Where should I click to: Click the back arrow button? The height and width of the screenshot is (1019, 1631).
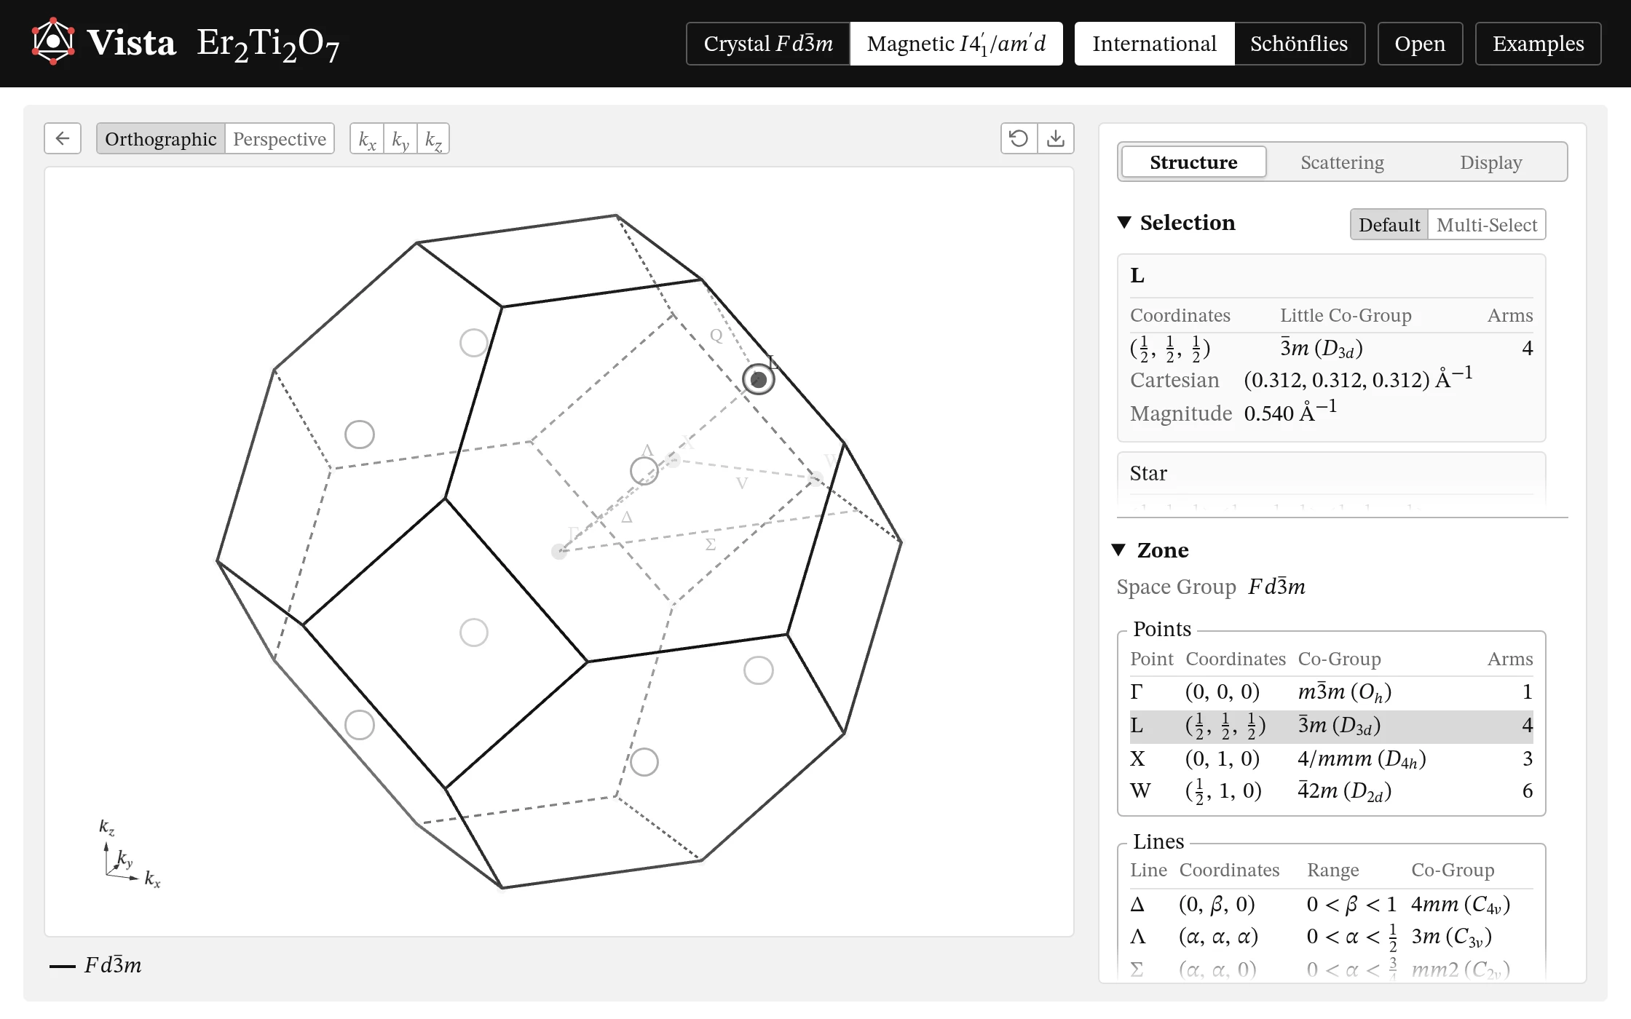63,138
